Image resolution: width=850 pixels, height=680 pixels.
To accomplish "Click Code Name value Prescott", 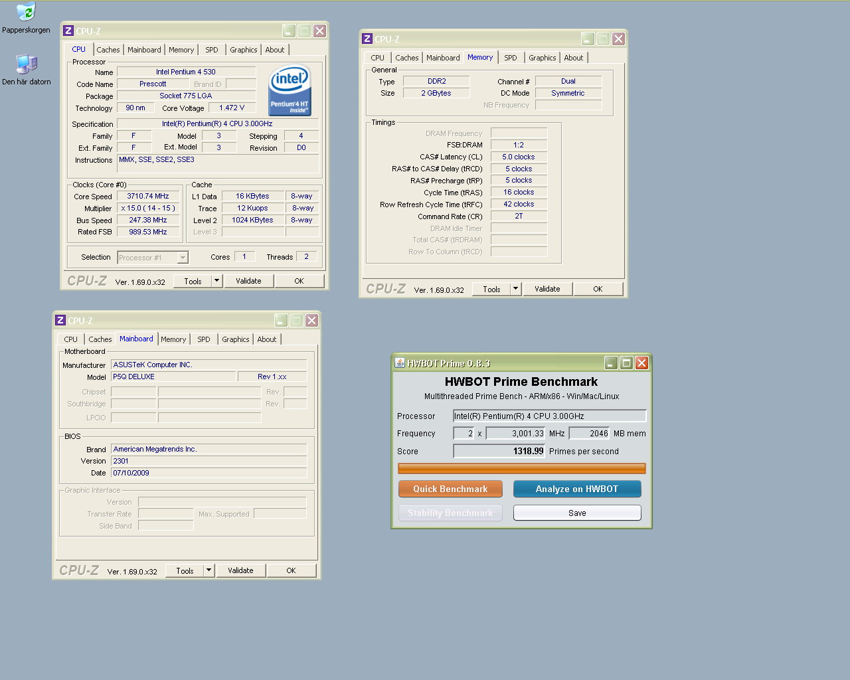I will coord(153,84).
